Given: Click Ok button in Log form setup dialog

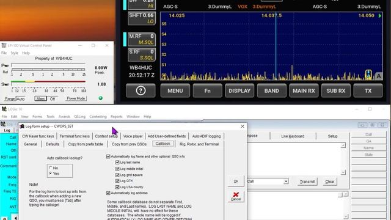Looking at the screenshot, I should click(x=236, y=182).
